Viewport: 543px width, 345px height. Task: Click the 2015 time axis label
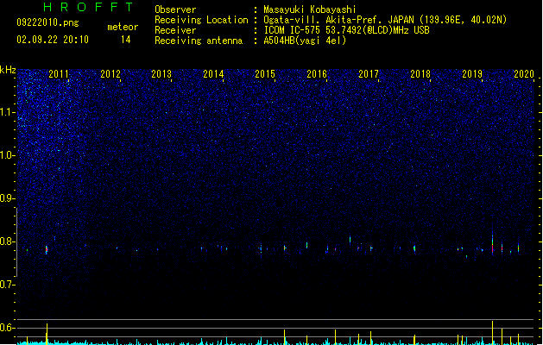(265, 74)
